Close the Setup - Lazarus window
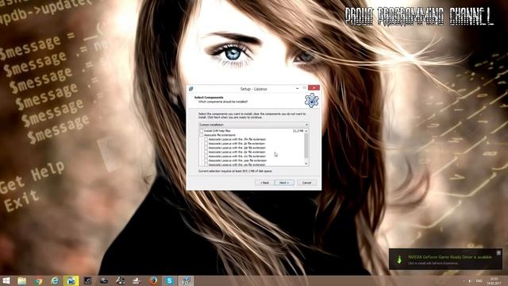Viewport: 508px width, 286px height. pos(314,87)
